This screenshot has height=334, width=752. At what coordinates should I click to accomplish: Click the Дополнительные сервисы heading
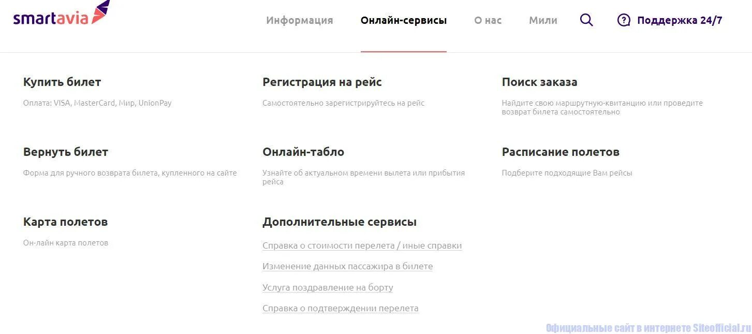tap(340, 222)
